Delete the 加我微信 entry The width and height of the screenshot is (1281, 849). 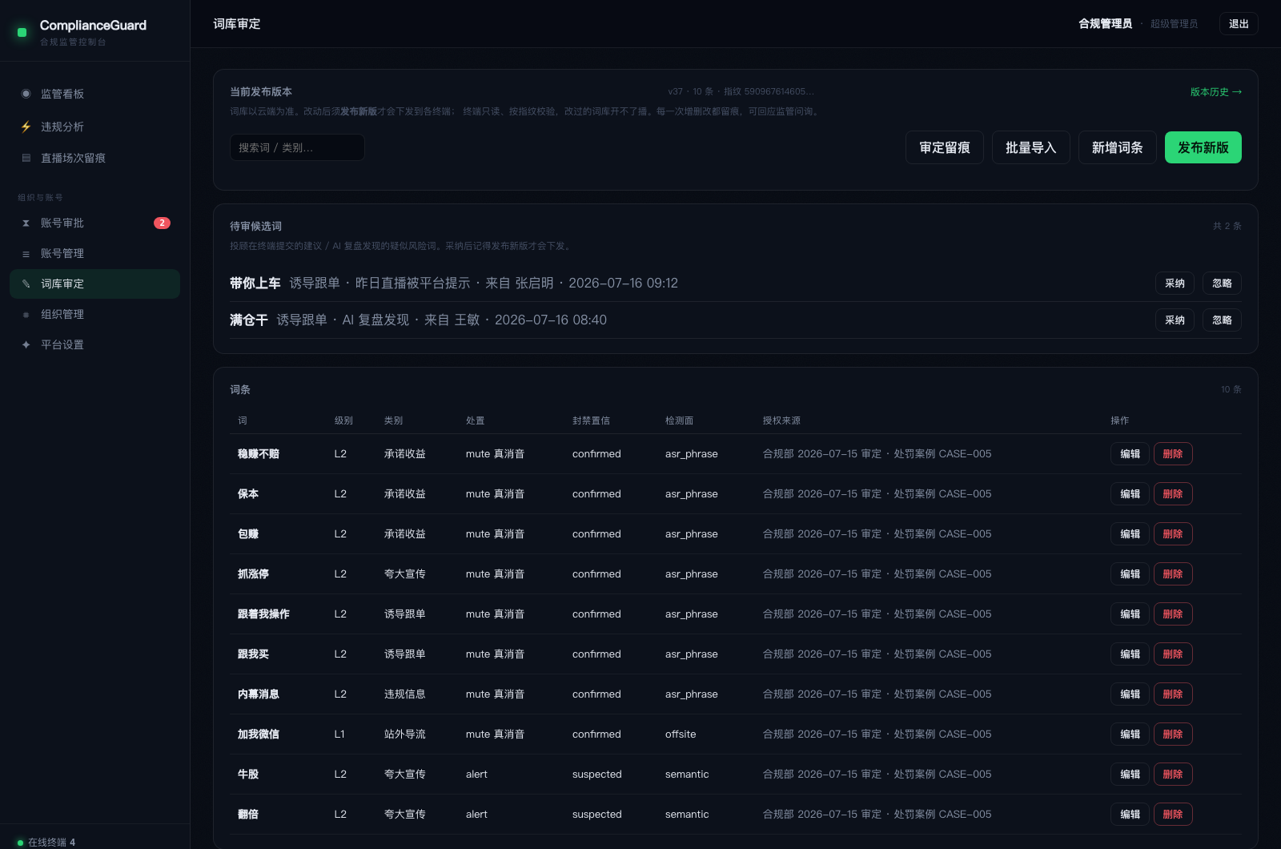tap(1173, 734)
